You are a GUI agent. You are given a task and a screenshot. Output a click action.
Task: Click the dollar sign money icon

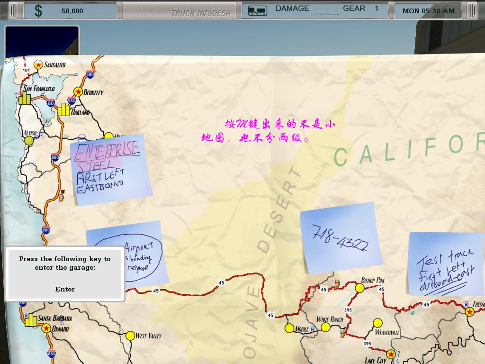point(38,11)
